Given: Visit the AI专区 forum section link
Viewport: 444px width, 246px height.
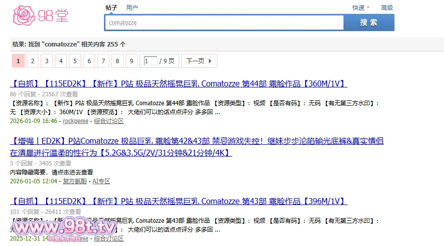Looking at the screenshot, I should pyautogui.click(x=101, y=181).
